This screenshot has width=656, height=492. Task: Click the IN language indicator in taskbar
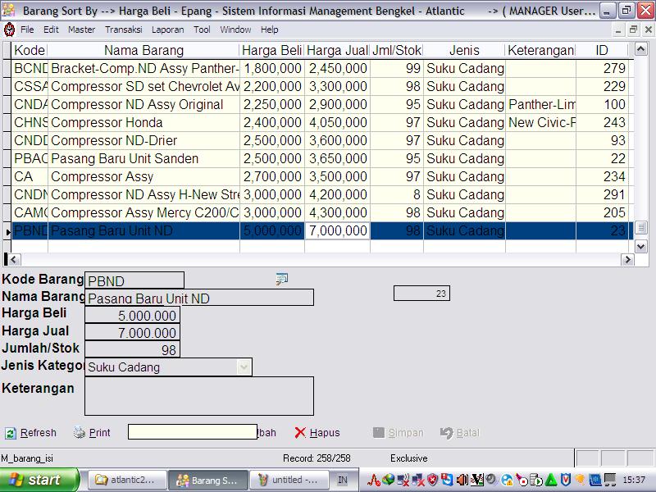[x=343, y=480]
